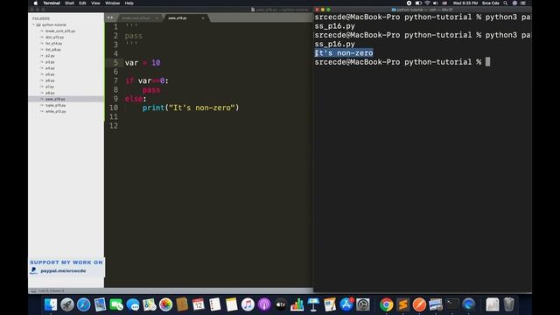The image size is (560, 315).
Task: Open App Store icon with badge
Action: (346, 304)
